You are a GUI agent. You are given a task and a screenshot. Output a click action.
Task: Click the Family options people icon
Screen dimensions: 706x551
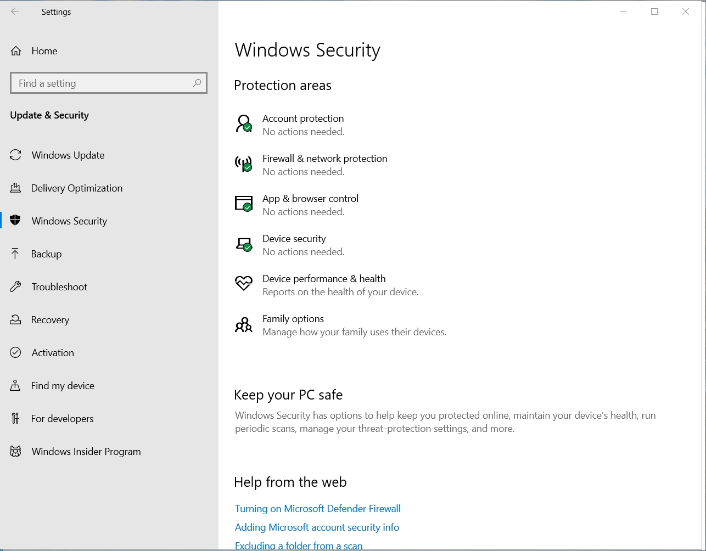pyautogui.click(x=244, y=324)
